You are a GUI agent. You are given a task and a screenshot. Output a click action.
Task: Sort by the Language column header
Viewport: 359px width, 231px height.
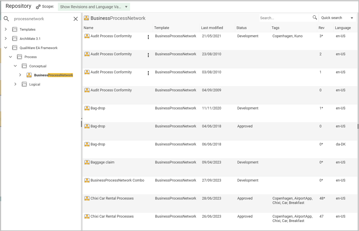tap(343, 28)
